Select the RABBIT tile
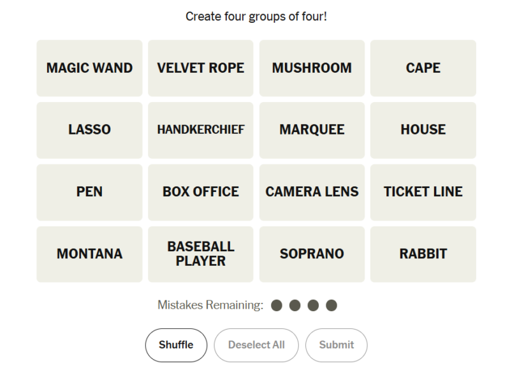The width and height of the screenshot is (510, 380). point(423,254)
